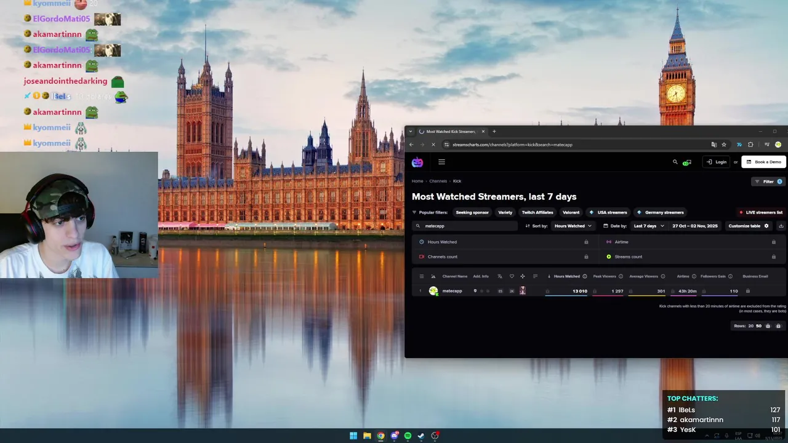Toggle the Germany streamers filter chip
This screenshot has height=443, width=788.
(x=661, y=212)
